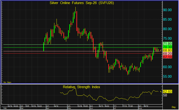Click the Jun month label
Viewport: 179px width, 110px height.
91,108
